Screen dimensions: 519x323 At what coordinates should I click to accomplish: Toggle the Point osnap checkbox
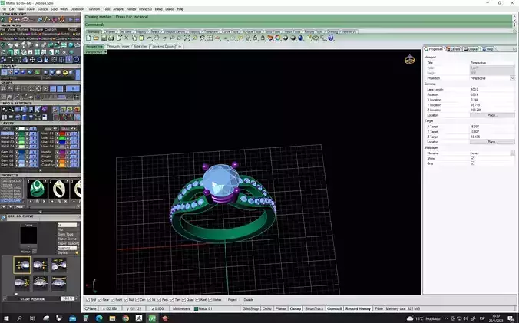point(113,299)
